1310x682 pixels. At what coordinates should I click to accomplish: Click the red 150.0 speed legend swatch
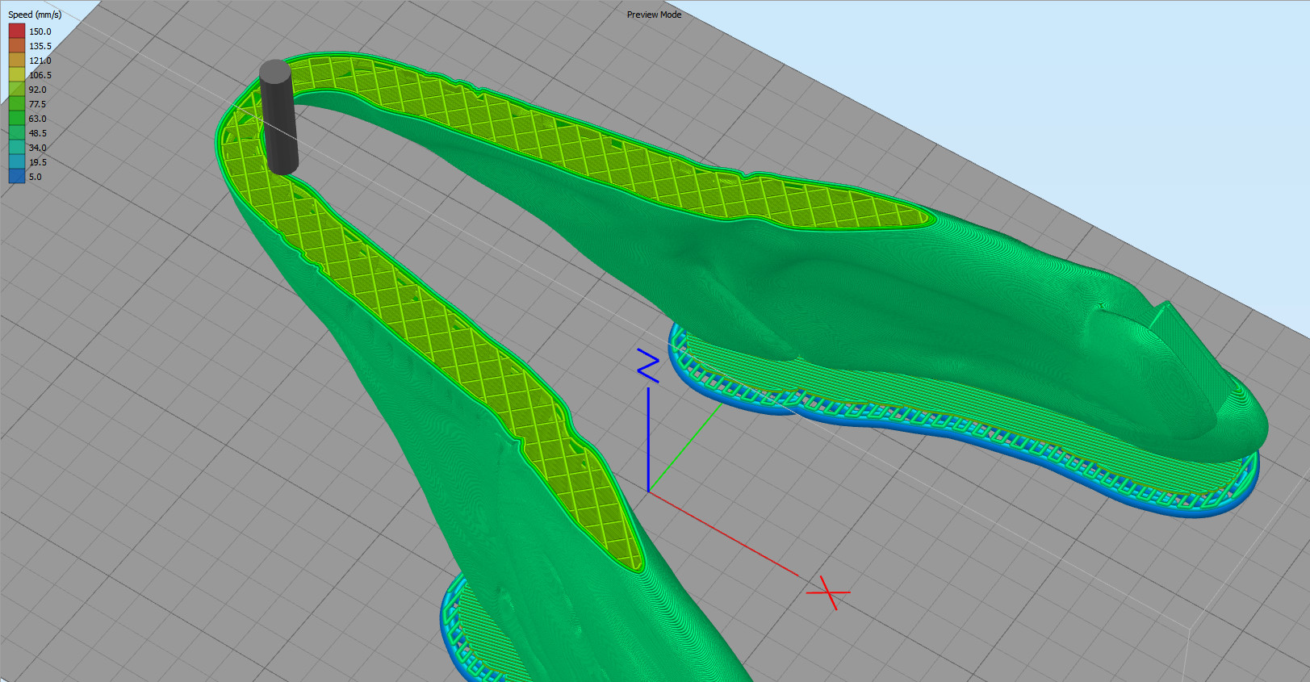(x=17, y=31)
